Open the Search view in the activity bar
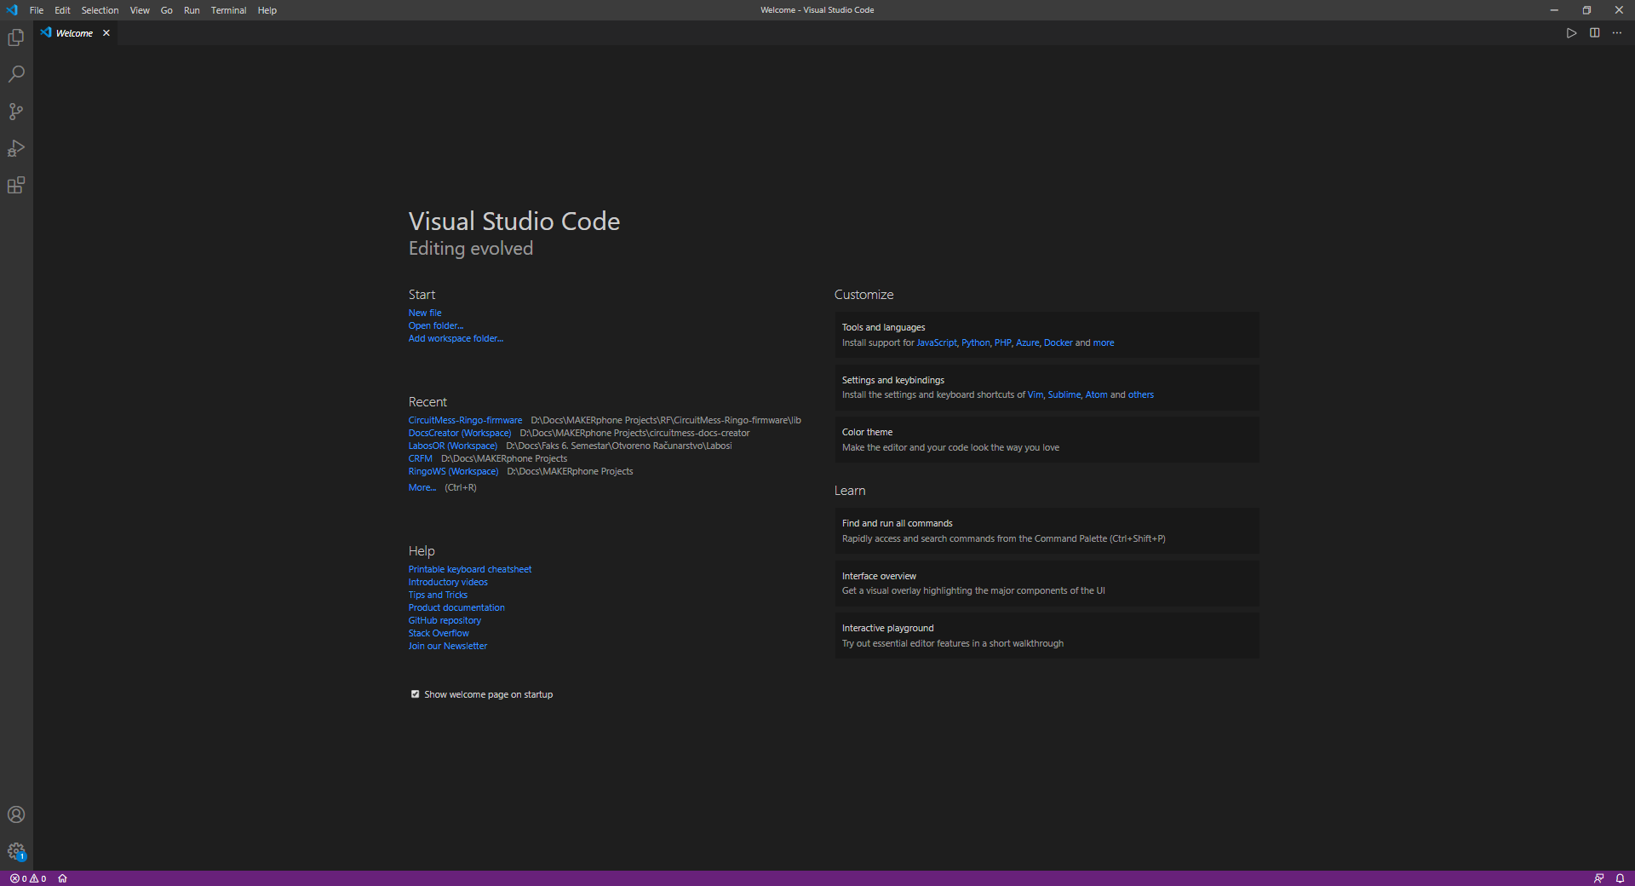This screenshot has width=1635, height=886. 16,74
